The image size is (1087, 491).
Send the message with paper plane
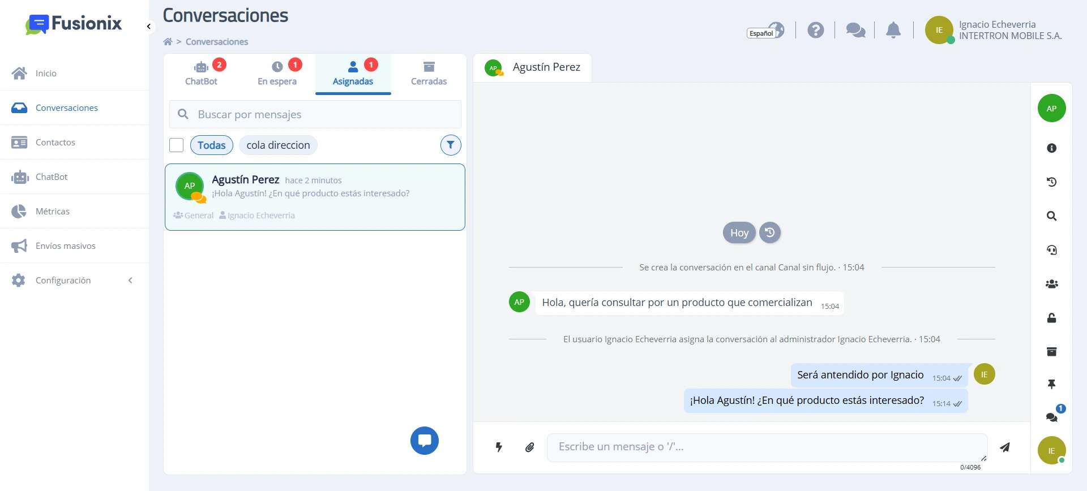tap(1005, 447)
